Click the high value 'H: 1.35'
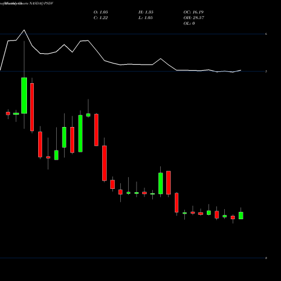Screen dimensions: 281x281 (x=146, y=12)
